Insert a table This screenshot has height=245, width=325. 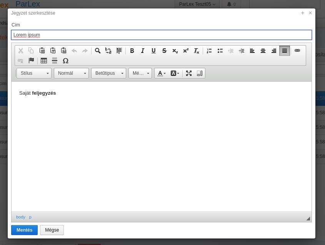pyautogui.click(x=44, y=61)
